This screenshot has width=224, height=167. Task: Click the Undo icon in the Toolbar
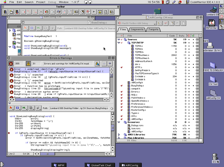(x=29, y=12)
